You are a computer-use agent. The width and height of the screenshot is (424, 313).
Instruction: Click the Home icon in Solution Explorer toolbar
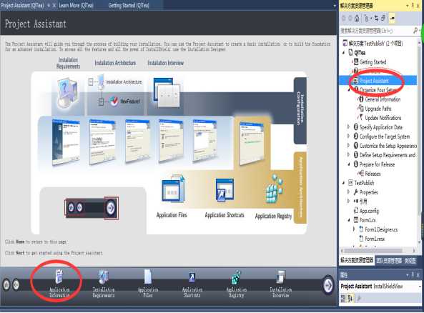point(357,19)
